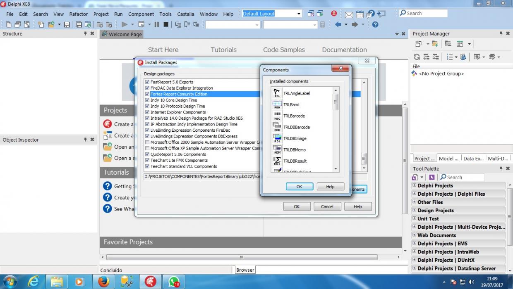Expand Design Projects category in Tool Palette
Viewport: 513px width, 289px height.
414,210
